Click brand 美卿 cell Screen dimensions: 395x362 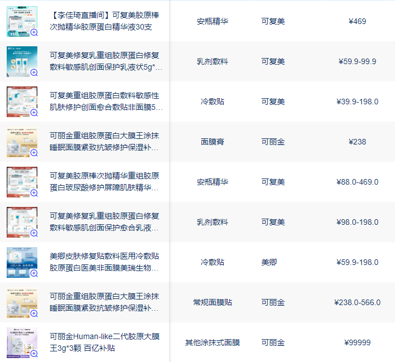(x=269, y=262)
